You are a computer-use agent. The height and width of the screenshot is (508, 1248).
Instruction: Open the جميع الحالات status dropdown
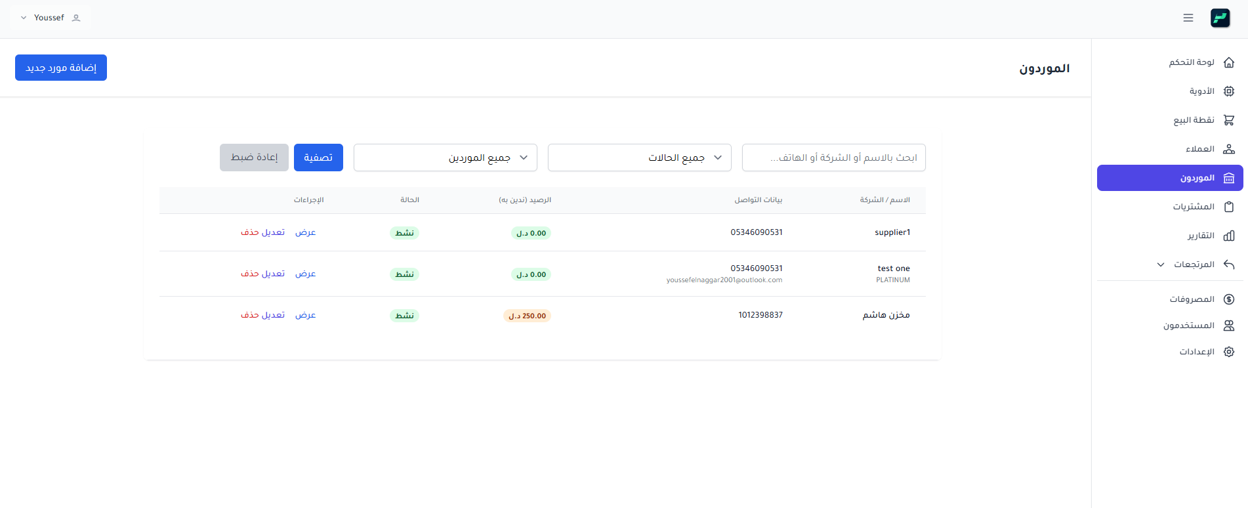click(640, 158)
